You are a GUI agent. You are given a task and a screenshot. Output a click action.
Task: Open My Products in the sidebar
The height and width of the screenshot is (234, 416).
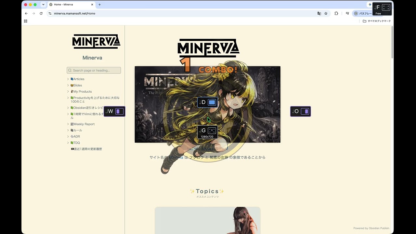81,91
